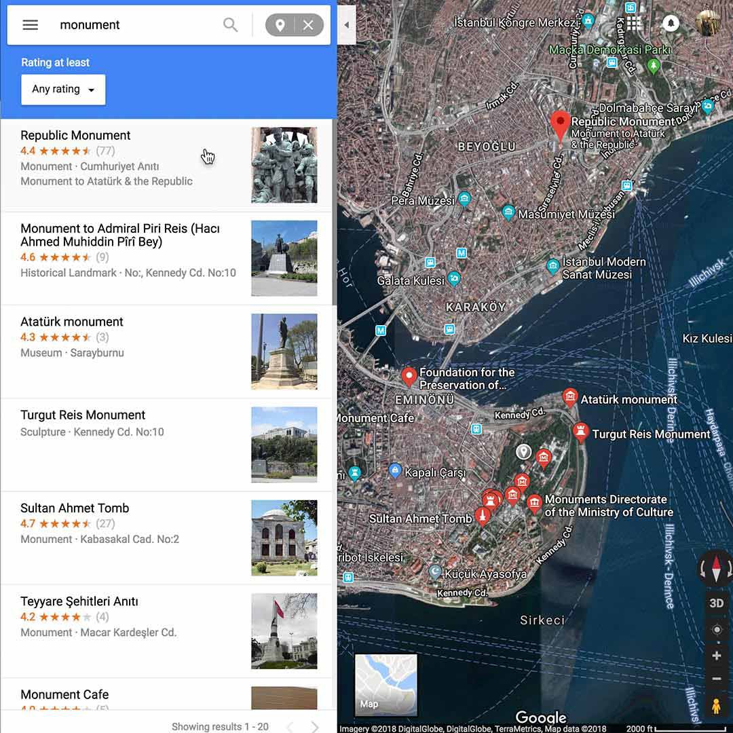The width and height of the screenshot is (733, 733).
Task: Click the results list scrollbar
Action: (x=334, y=212)
